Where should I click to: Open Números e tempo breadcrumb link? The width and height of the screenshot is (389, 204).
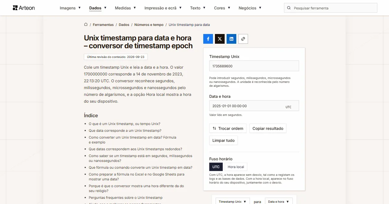click(149, 25)
